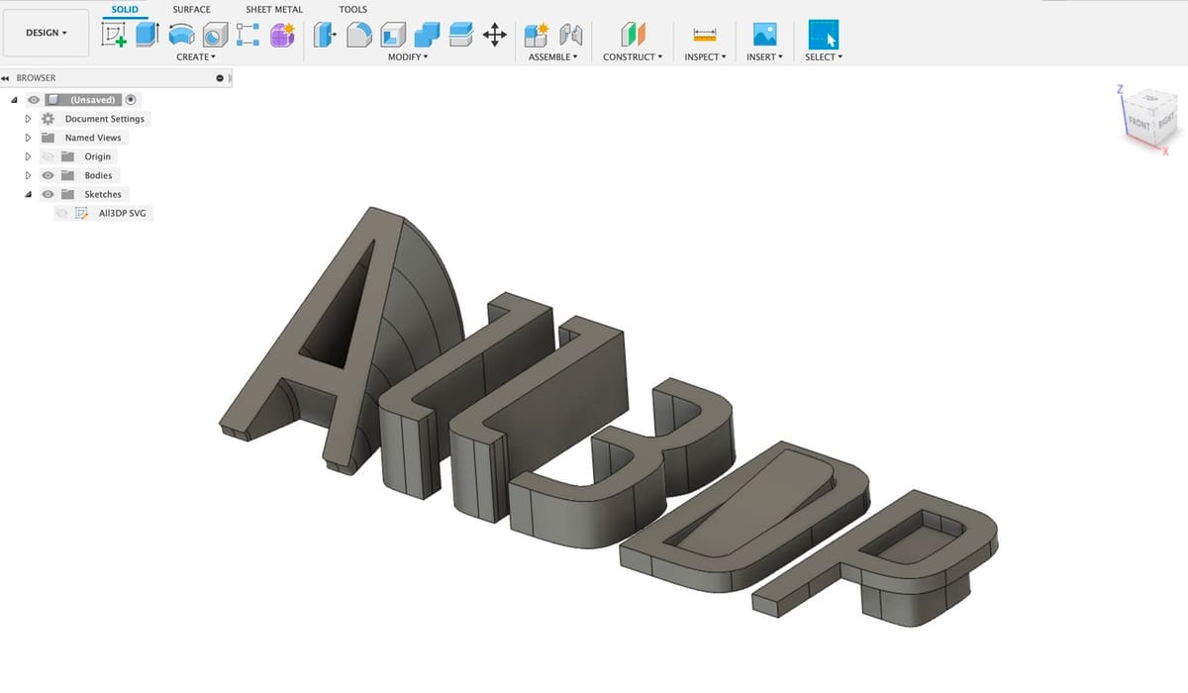The width and height of the screenshot is (1188, 693).
Task: Pick the Hole tool icon
Action: coord(214,35)
